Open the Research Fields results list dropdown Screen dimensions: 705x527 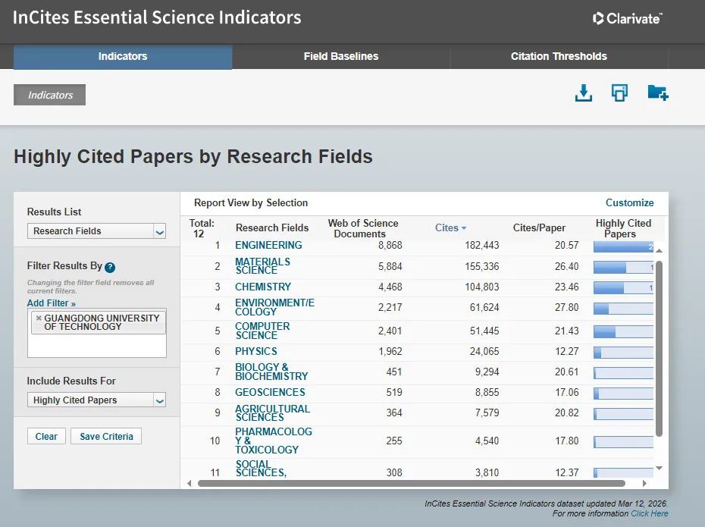[x=96, y=231]
